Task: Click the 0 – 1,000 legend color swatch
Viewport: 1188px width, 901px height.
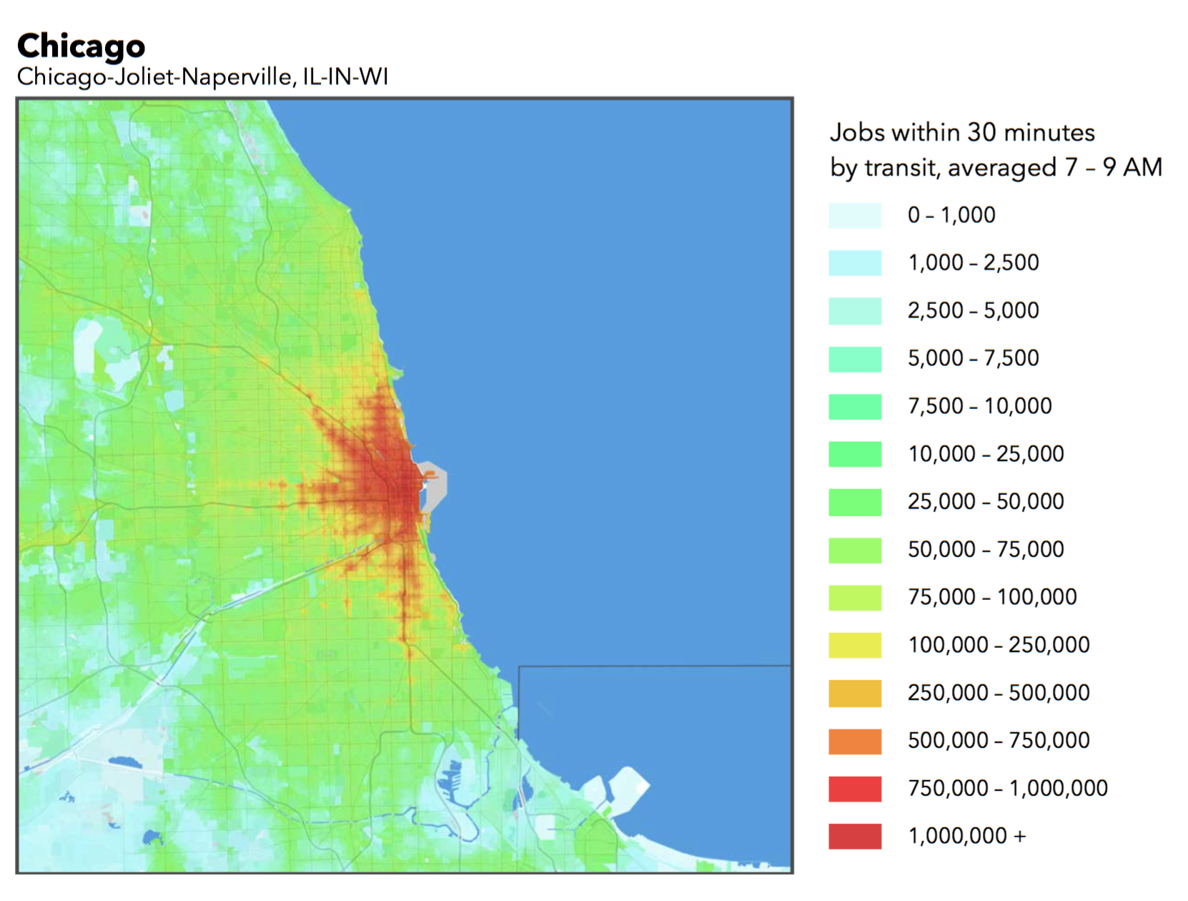Action: [855, 215]
